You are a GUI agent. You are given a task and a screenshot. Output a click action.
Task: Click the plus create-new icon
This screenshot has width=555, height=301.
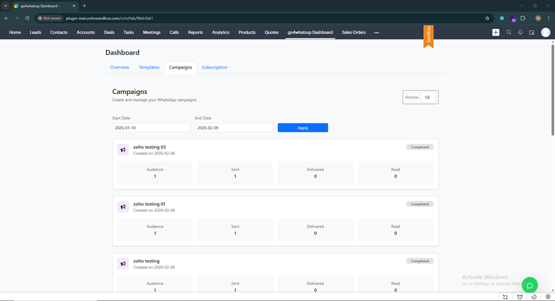click(x=495, y=33)
